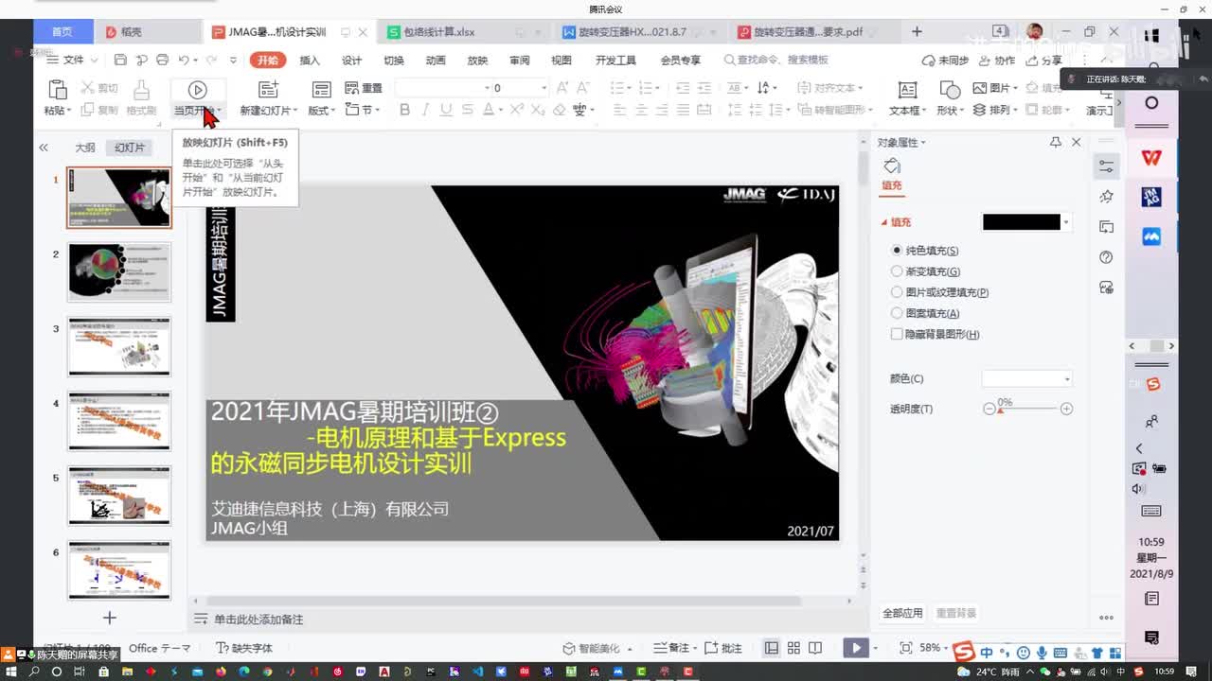Click the properties sliders icon in right sidebar
The width and height of the screenshot is (1212, 681).
(1106, 166)
